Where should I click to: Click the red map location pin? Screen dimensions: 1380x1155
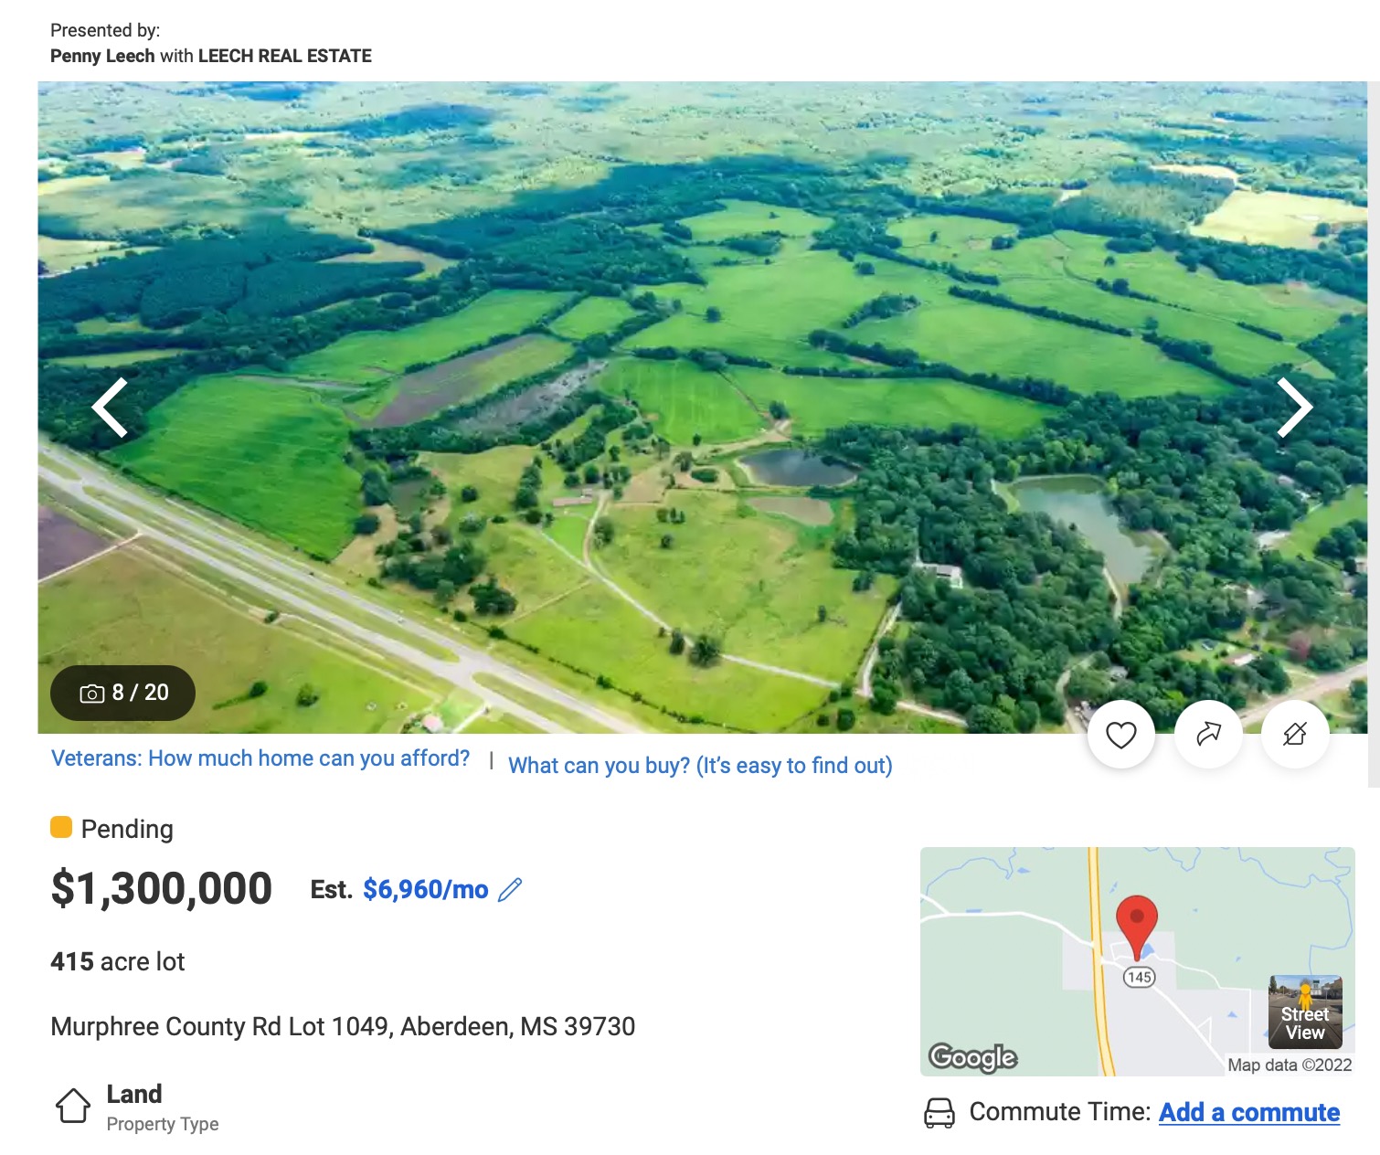click(x=1137, y=923)
